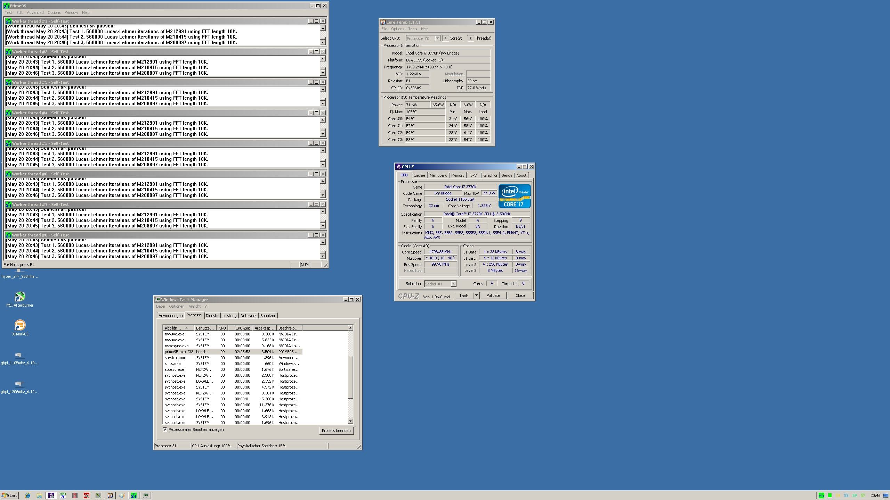
Task: Switch to the Memory tab in CPU-Z
Action: click(x=458, y=175)
